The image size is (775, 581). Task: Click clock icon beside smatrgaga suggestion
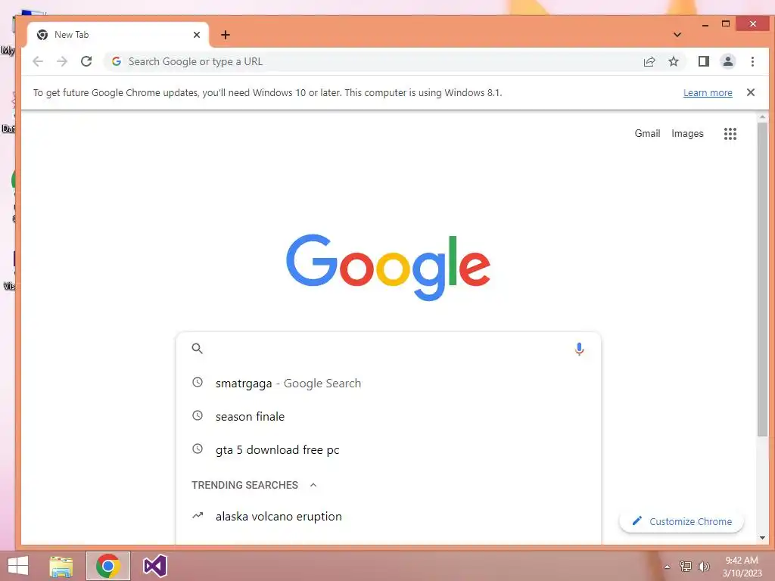coord(198,382)
